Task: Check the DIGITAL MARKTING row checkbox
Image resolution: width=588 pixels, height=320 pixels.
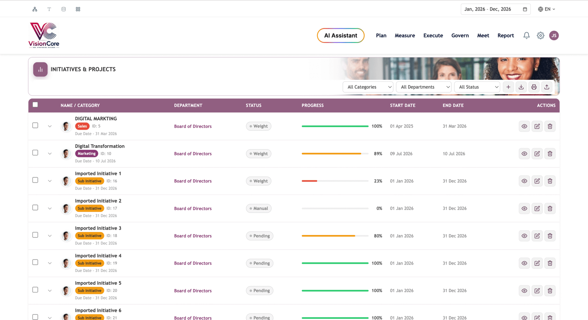Action: point(35,125)
